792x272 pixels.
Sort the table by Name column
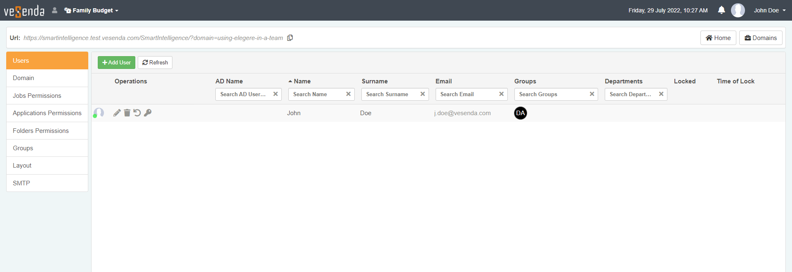point(302,81)
